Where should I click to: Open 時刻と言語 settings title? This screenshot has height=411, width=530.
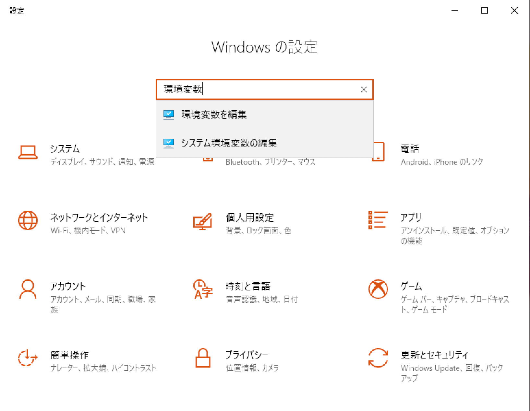248,286
